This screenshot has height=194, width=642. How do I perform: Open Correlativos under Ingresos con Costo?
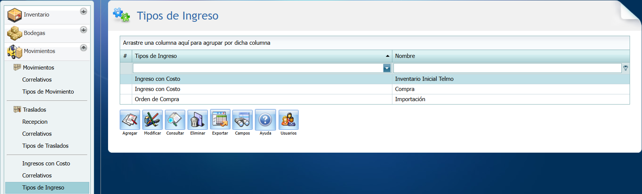37,176
